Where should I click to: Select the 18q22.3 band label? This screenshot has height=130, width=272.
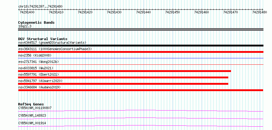(25, 26)
